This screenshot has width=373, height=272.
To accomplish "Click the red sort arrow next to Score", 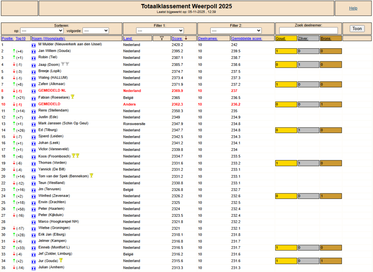I will coord(186,38).
